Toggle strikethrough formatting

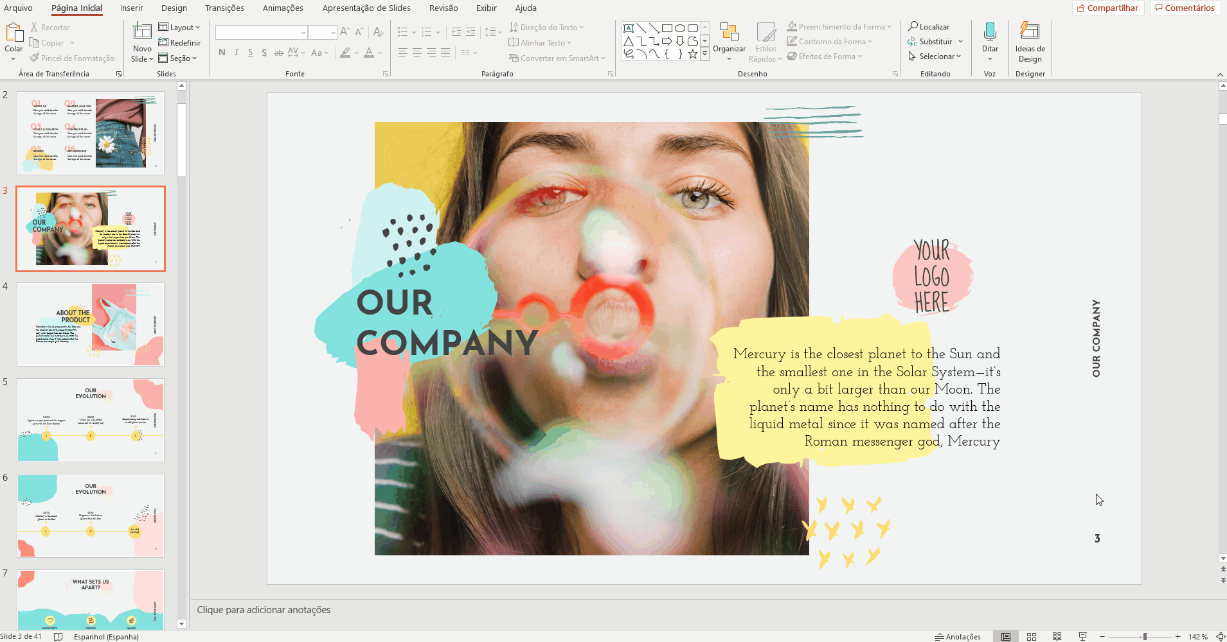(278, 53)
